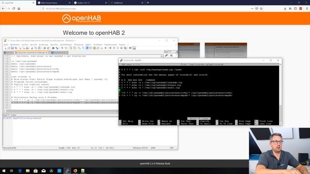This screenshot has width=310, height=174.
Task: Click rightmost openHAB dashboard thumbnail
Action: pos(226,50)
